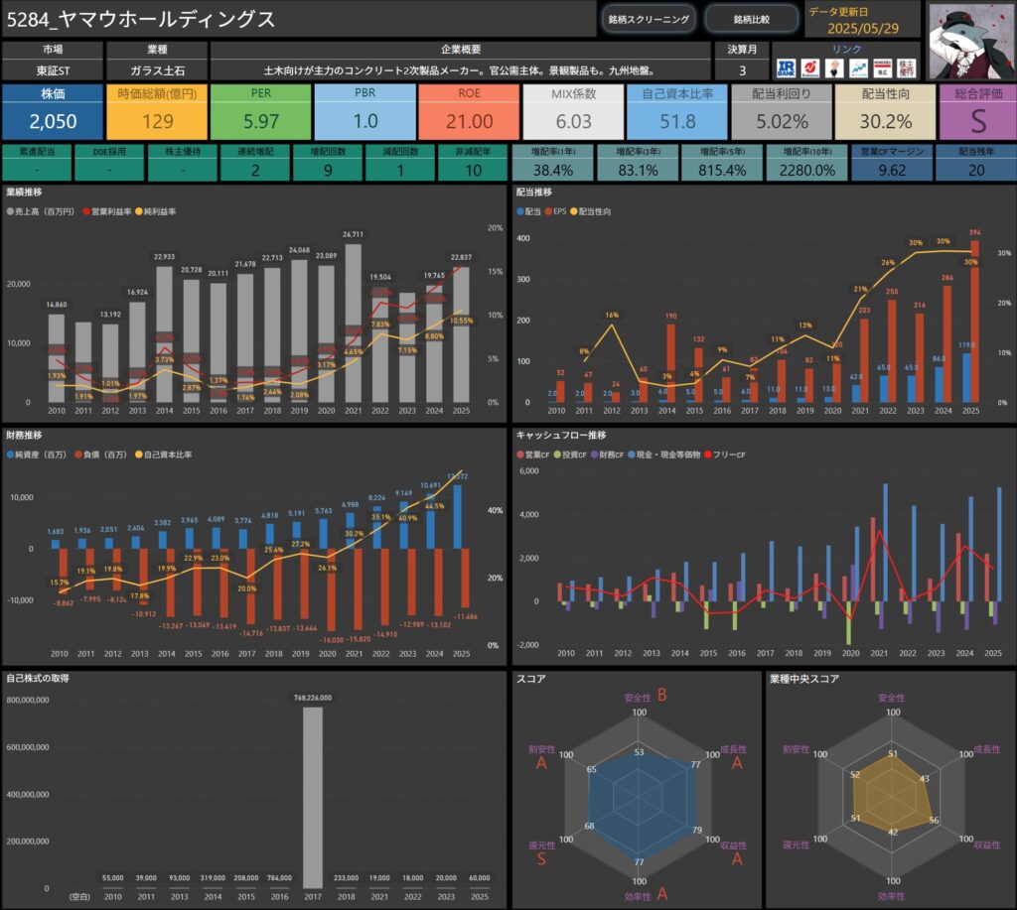The image size is (1017, 910).
Task: Select the 配当性向 card showing 30.2%
Action: click(x=885, y=111)
